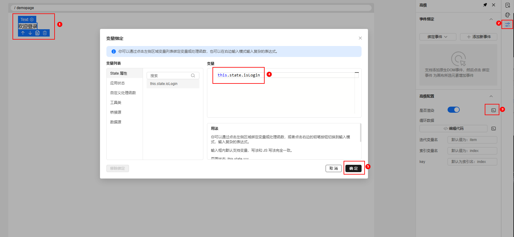Pin the 高级 panel

[485, 5]
